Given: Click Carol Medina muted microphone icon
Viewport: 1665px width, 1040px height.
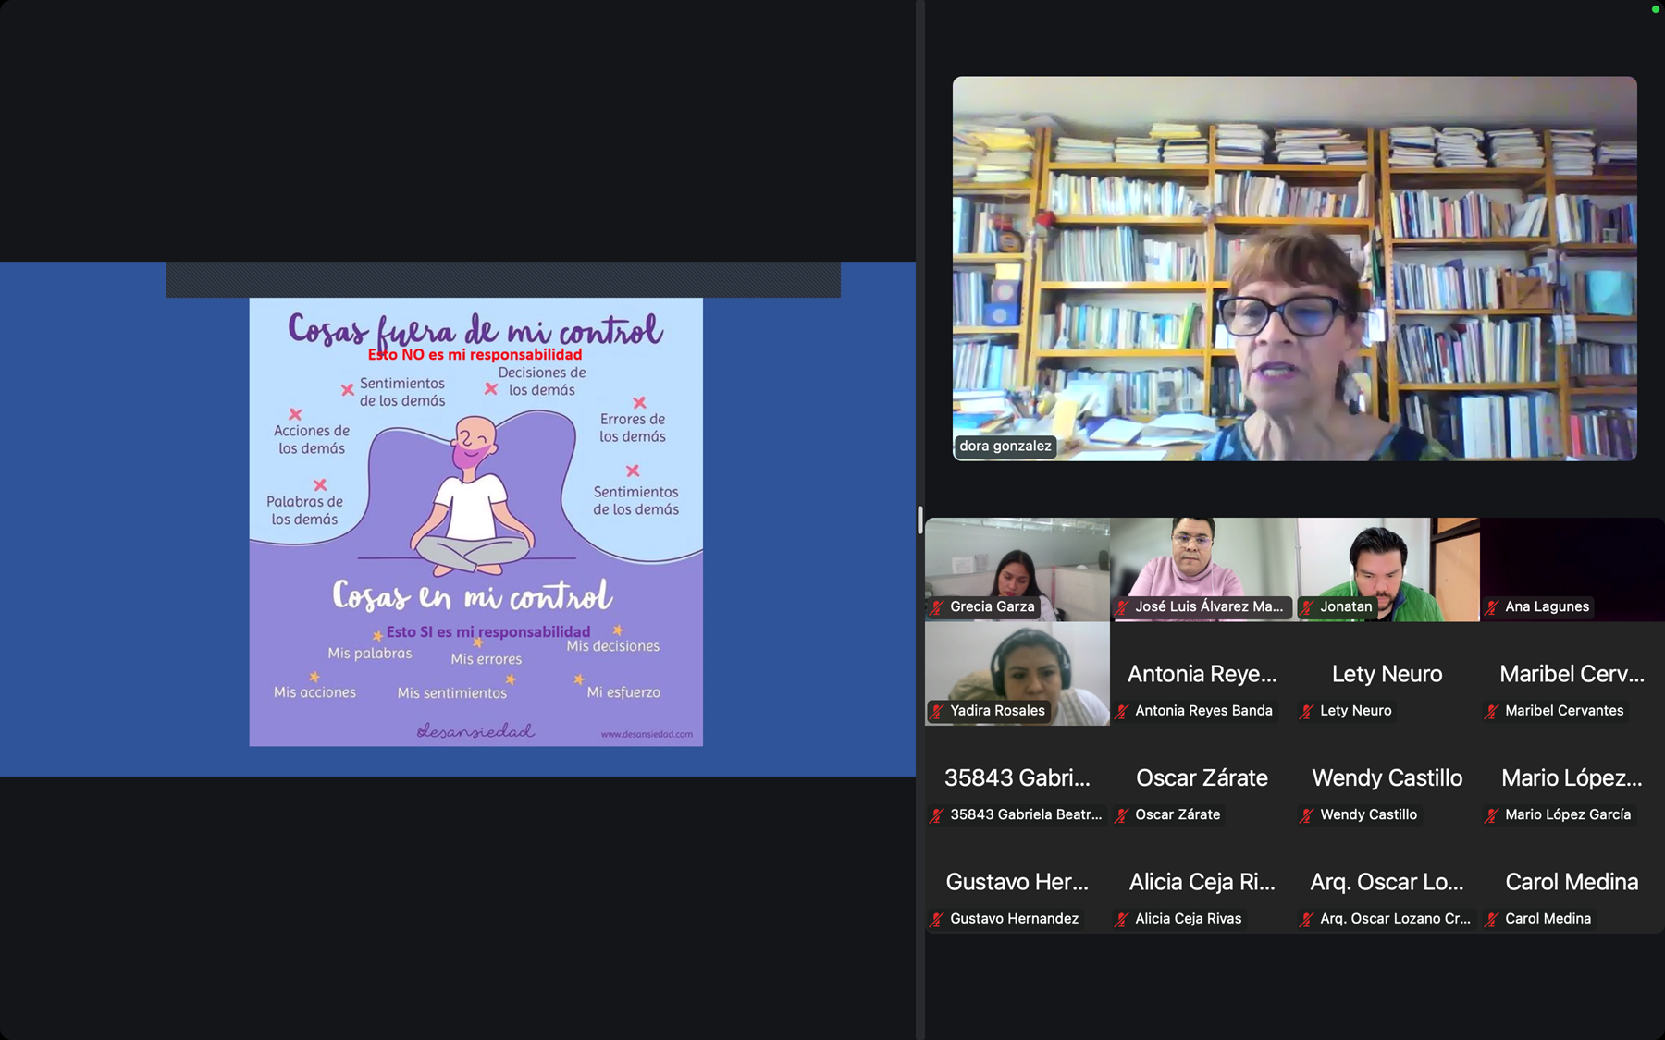Looking at the screenshot, I should pos(1492,919).
